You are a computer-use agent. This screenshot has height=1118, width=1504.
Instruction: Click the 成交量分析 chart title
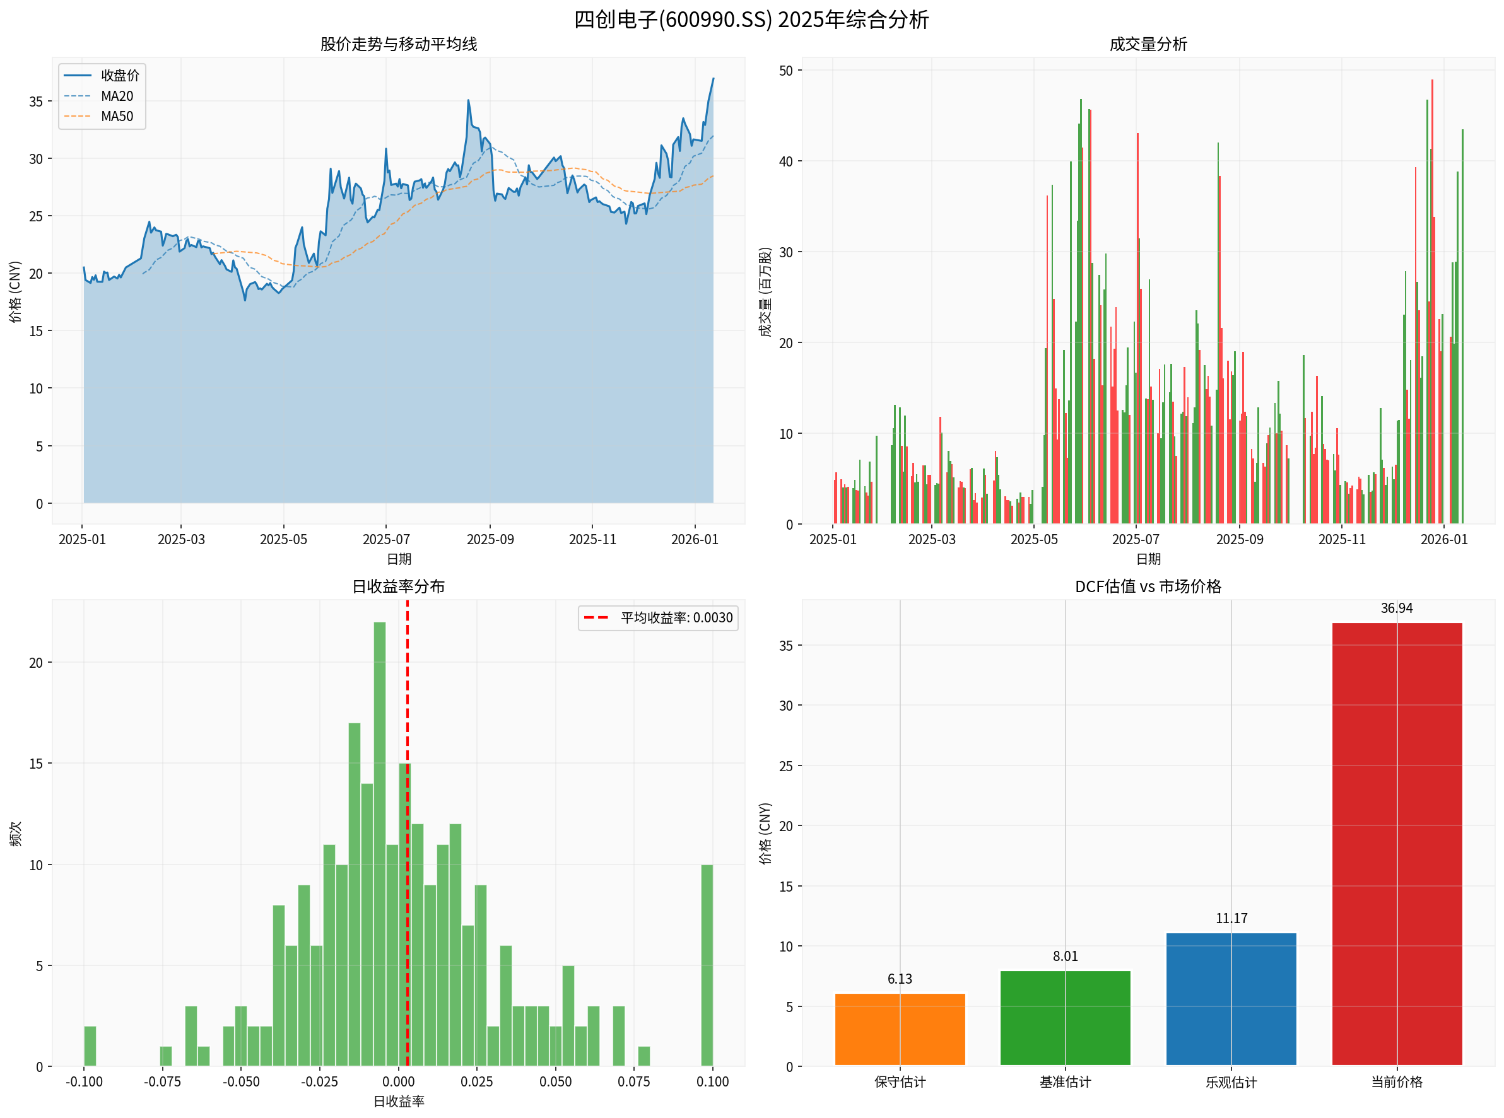tap(1148, 45)
